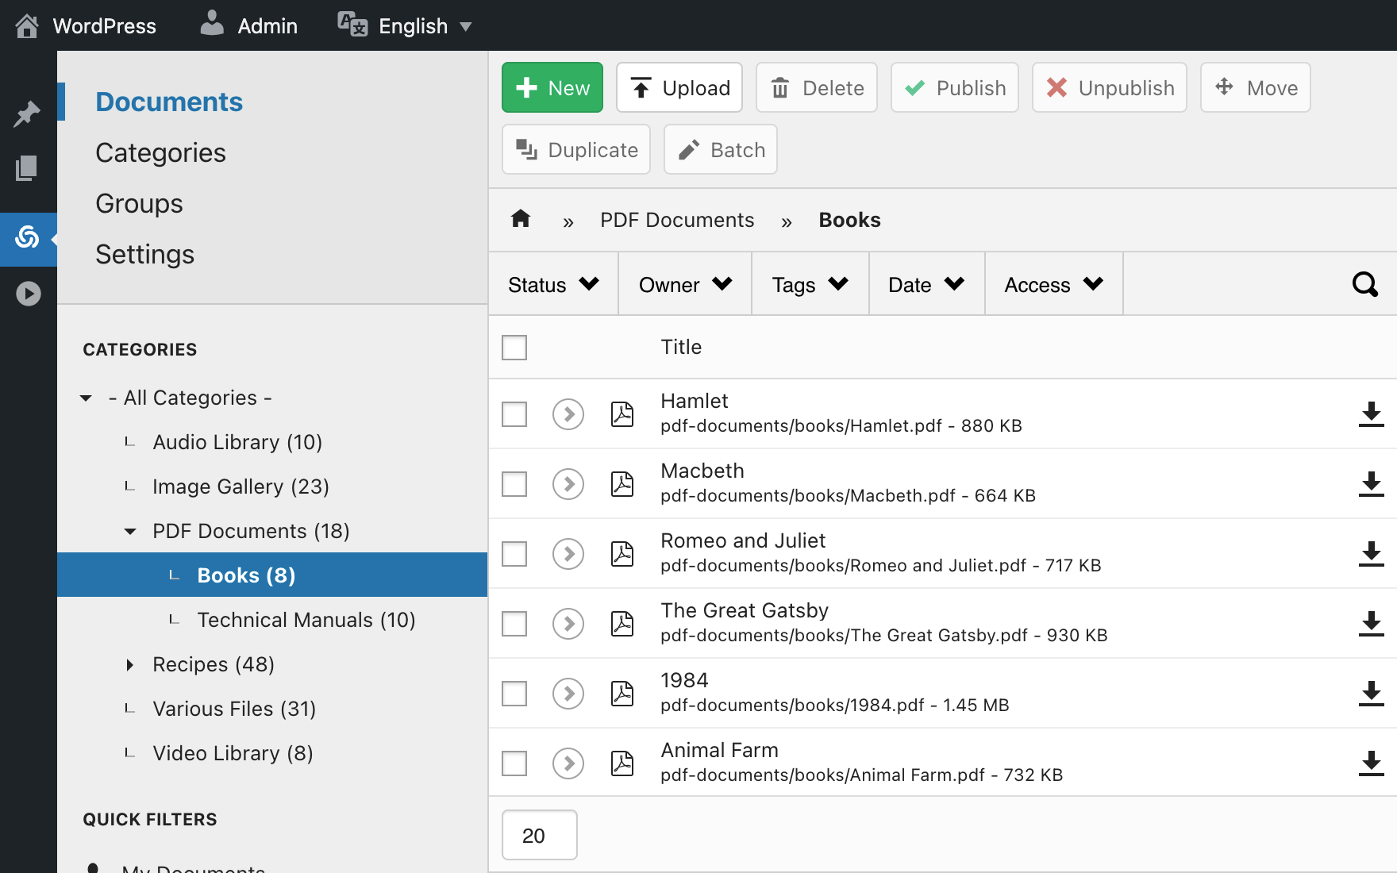Screen dimensions: 1397x873
Task: Click download icon for Animal Farm
Action: (1371, 763)
